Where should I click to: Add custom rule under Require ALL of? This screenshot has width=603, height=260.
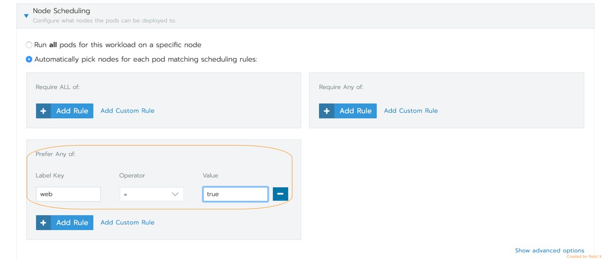pyautogui.click(x=127, y=111)
